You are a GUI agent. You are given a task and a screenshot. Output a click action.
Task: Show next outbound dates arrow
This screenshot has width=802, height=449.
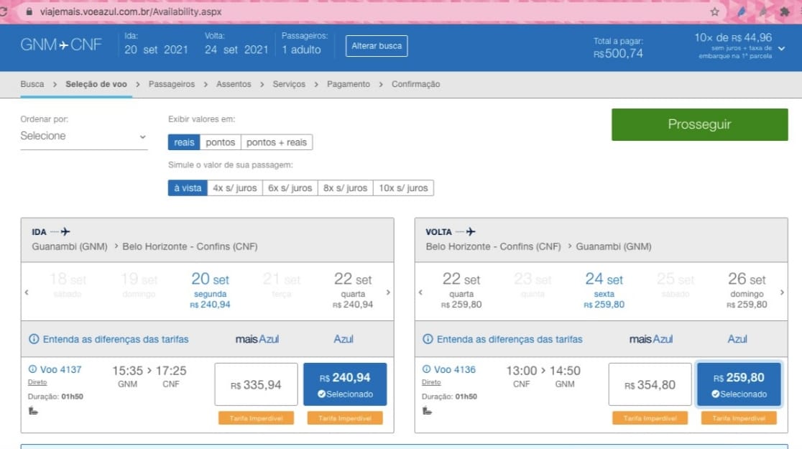[x=388, y=292]
